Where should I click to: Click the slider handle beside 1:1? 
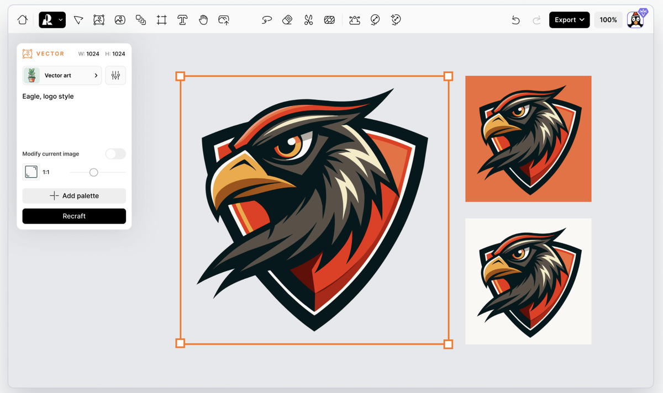[x=94, y=172]
